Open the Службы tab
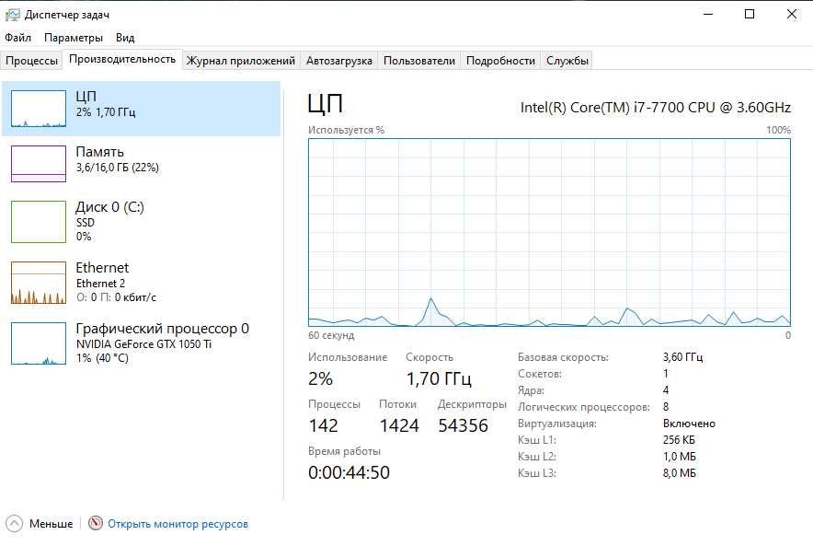This screenshot has width=813, height=546. (x=567, y=60)
